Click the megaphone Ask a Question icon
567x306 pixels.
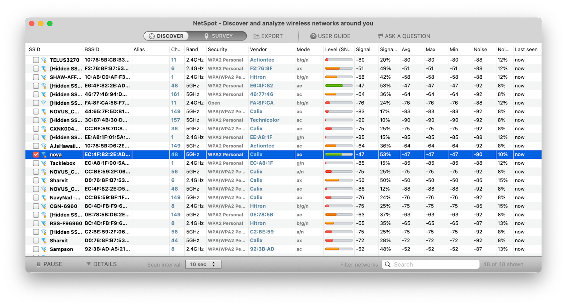point(380,36)
